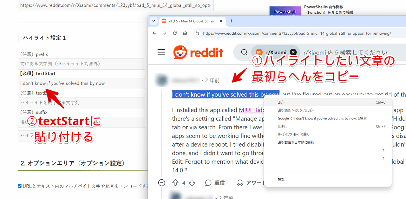Click the prefix input field
Screen dimensions: 406x199
(x=82, y=64)
